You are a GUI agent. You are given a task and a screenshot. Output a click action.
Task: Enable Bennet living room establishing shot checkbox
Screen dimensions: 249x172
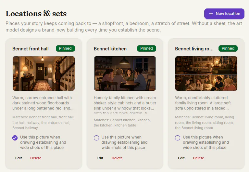[x=178, y=138]
